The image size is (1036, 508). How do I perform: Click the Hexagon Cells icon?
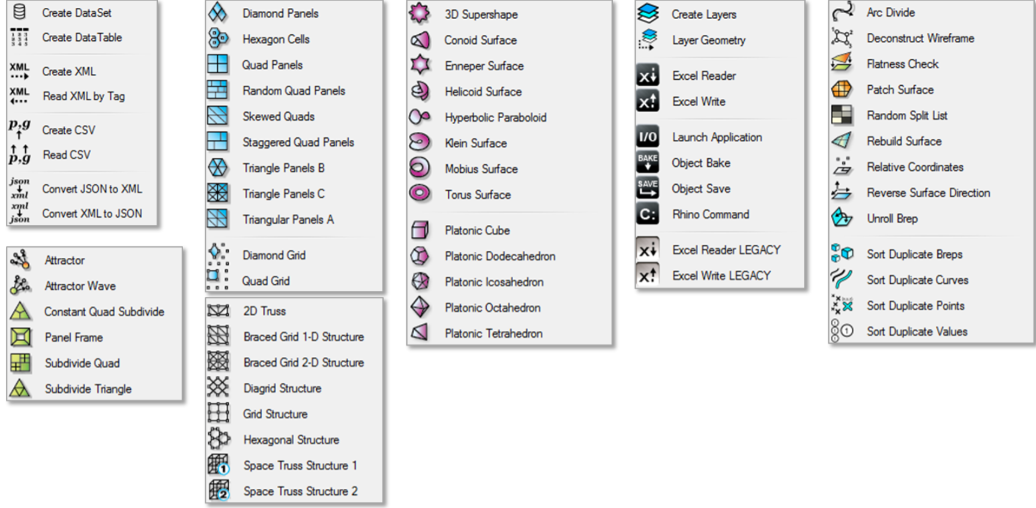tap(217, 38)
